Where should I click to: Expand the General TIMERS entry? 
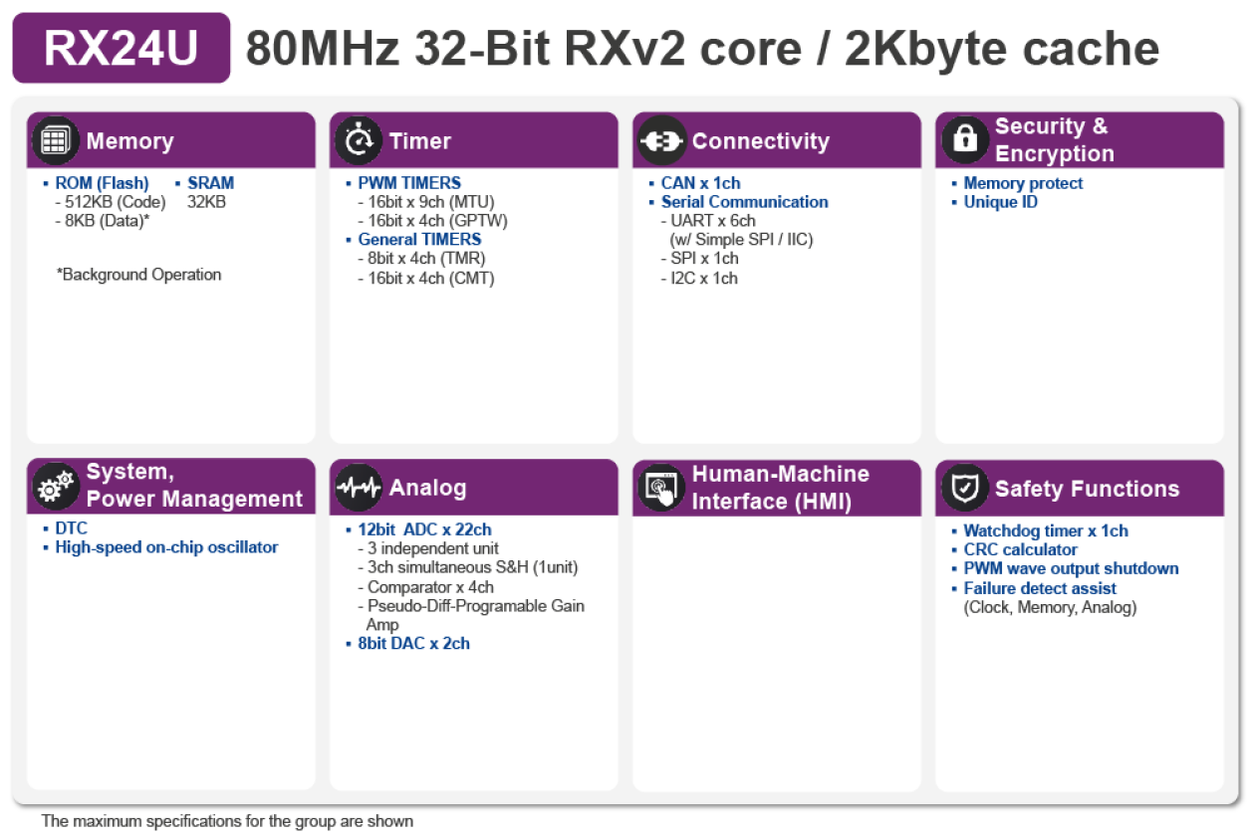pyautogui.click(x=419, y=239)
